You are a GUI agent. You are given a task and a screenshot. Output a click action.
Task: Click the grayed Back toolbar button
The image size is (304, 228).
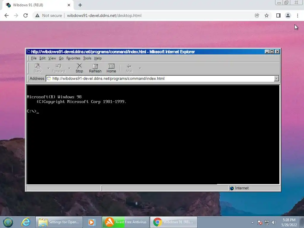[x=38, y=68]
